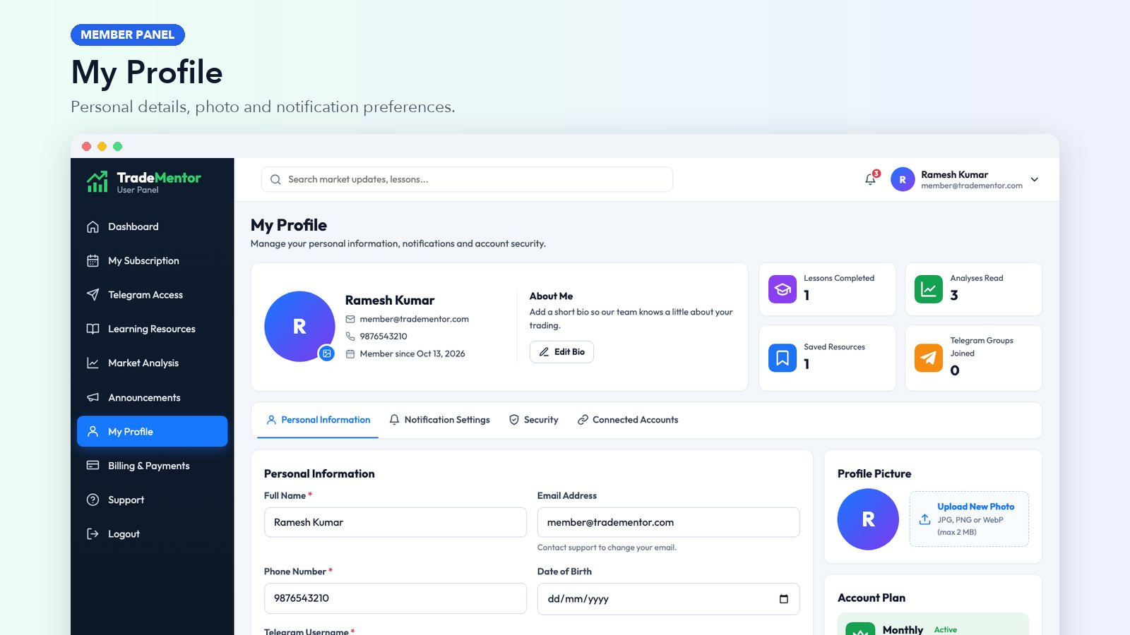Open the Connected Accounts tab
The image size is (1130, 635).
click(x=628, y=420)
